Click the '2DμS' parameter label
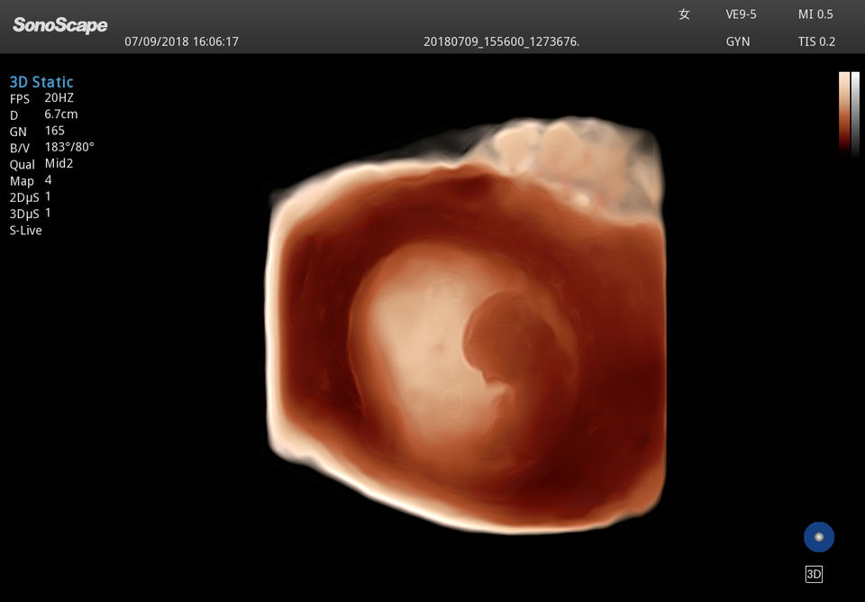The width and height of the screenshot is (865, 602). 24,197
